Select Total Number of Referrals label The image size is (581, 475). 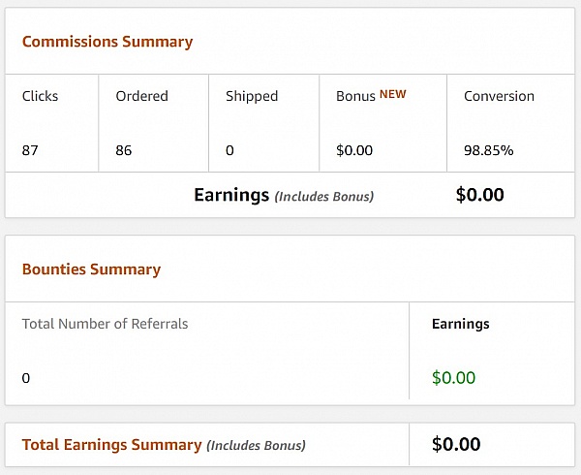click(106, 324)
